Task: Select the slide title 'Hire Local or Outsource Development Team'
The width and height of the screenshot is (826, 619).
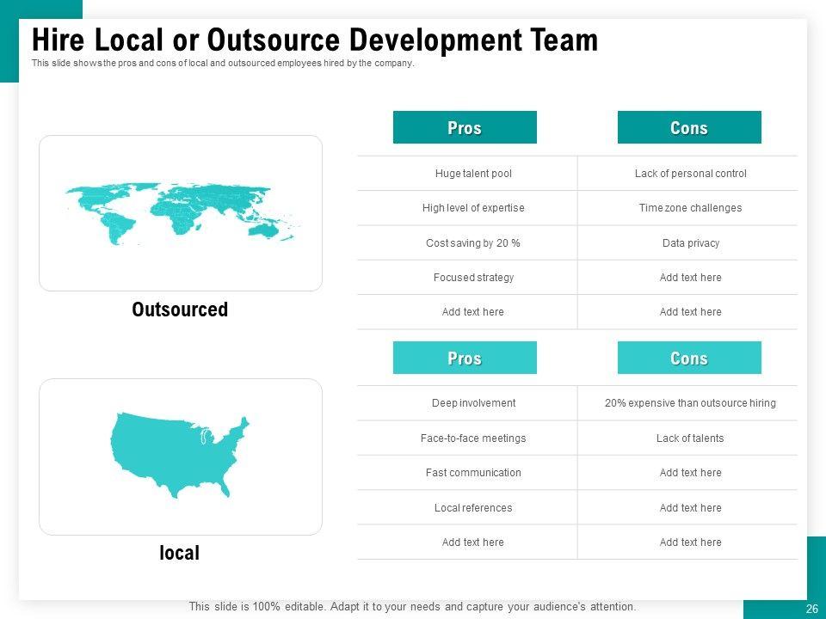Action: [315, 40]
